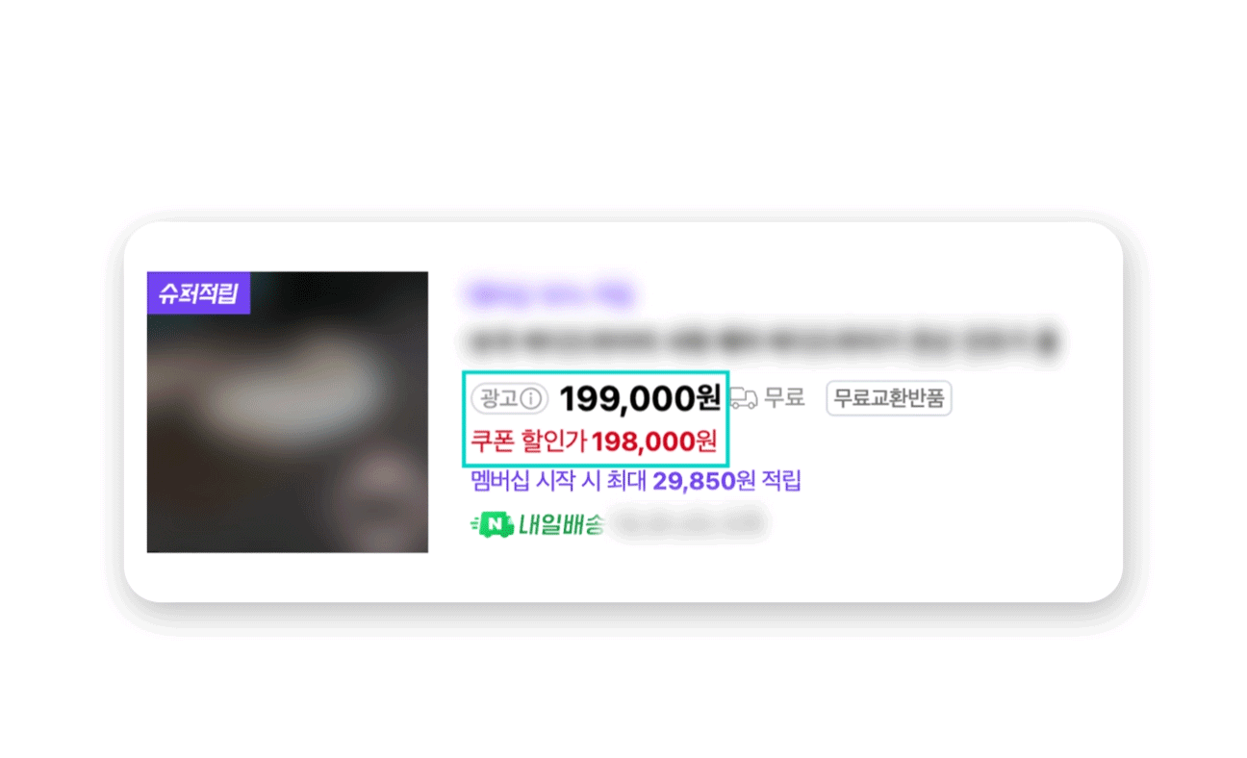Click blurred text beside 내일배송

point(691,524)
